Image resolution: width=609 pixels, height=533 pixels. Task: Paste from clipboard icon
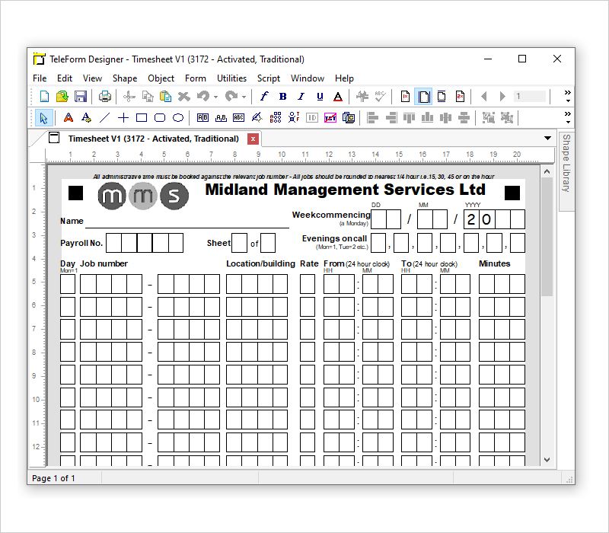tap(166, 97)
